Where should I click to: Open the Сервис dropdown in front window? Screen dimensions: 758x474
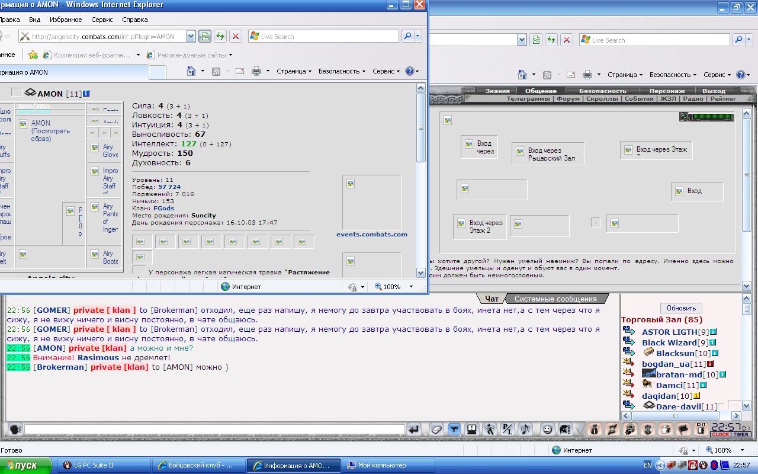[387, 71]
